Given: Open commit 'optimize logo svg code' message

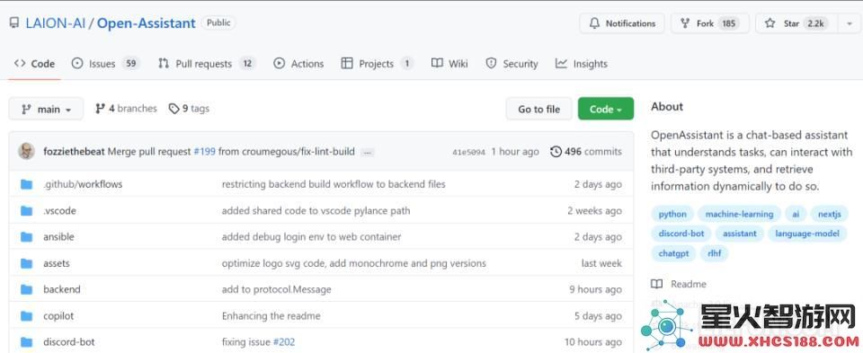Looking at the screenshot, I should [354, 263].
